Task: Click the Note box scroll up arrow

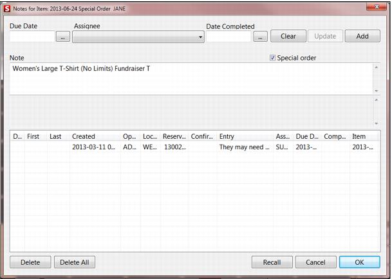Action: [x=377, y=67]
